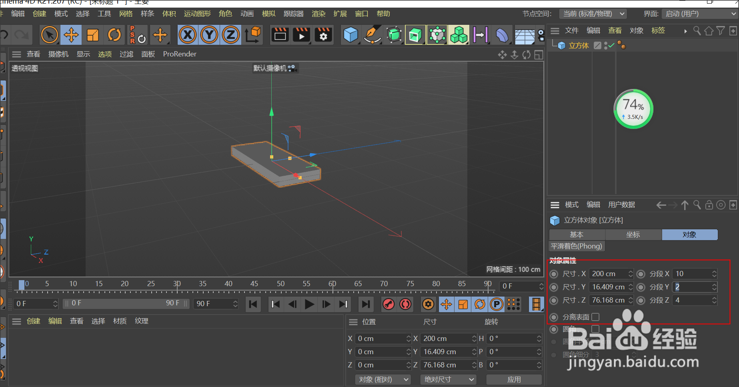Image resolution: width=739 pixels, height=387 pixels.
Task: Select the live selection arrow tool
Action: click(50, 35)
